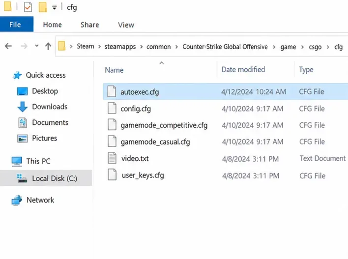Click the folder icon in address bar

pyautogui.click(x=62, y=46)
